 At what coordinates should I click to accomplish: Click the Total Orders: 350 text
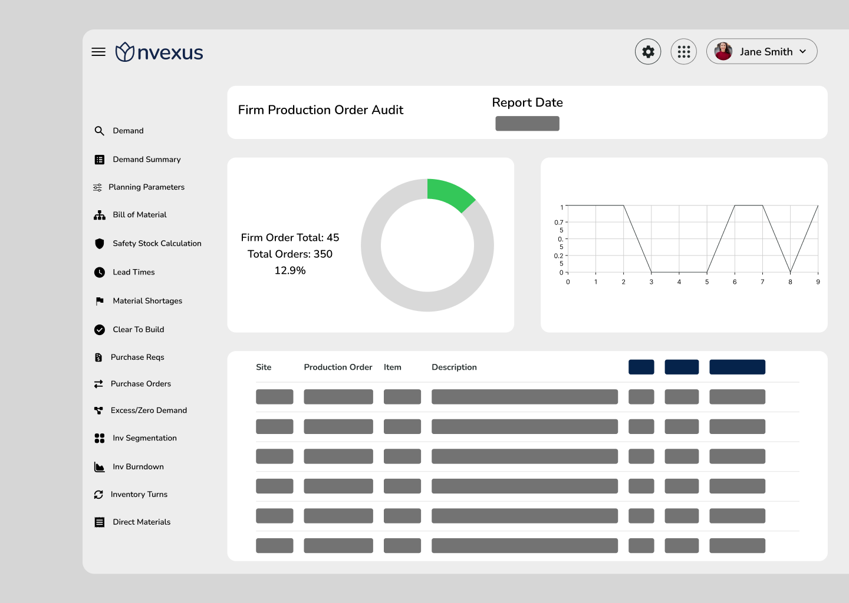point(290,254)
